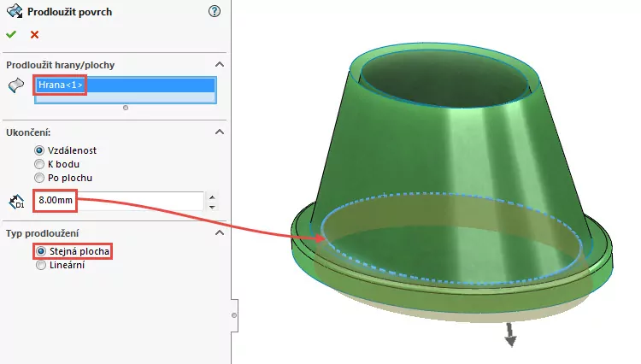
Task: Collapse the Ukončení section
Action: [x=220, y=132]
